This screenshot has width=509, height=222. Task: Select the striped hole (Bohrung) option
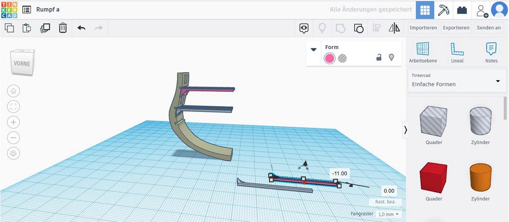coord(342,58)
